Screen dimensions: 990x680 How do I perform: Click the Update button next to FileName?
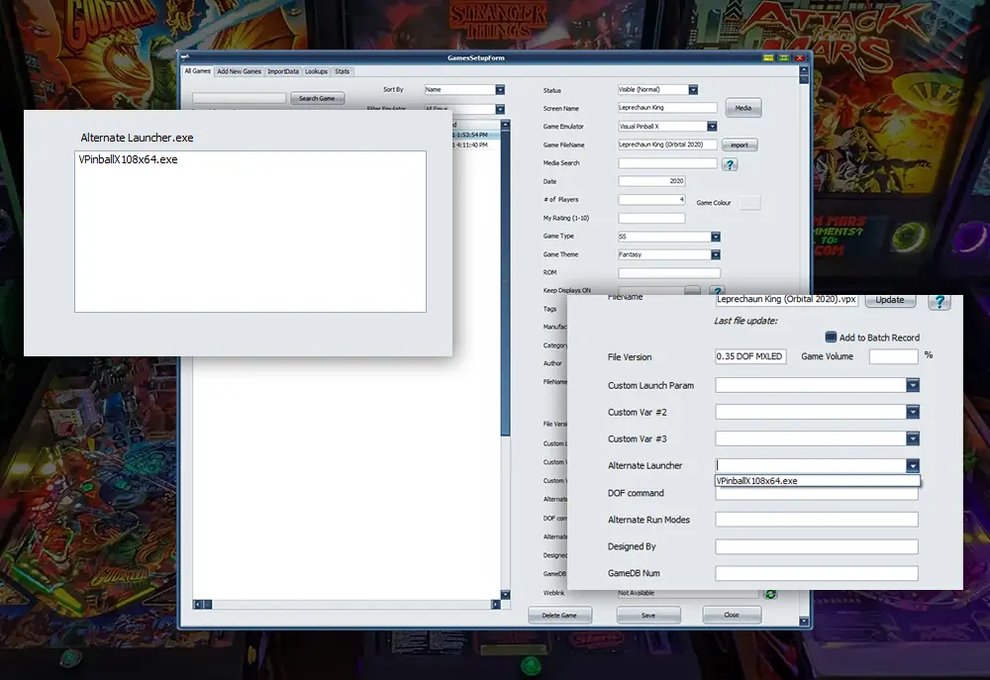[x=890, y=300]
